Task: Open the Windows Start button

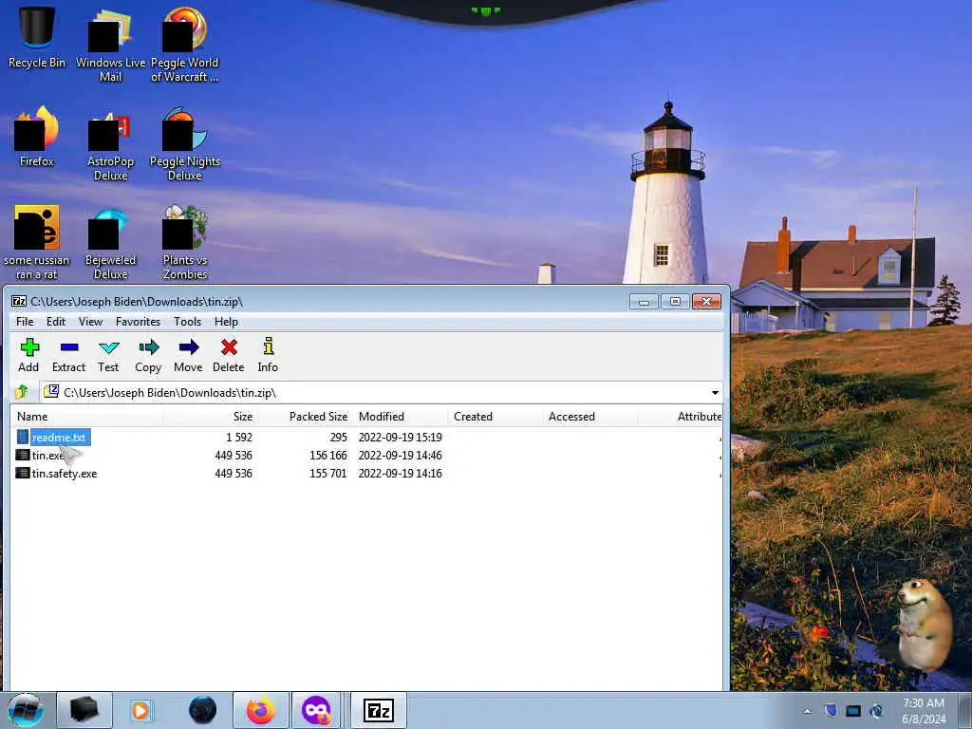Action: (x=26, y=710)
